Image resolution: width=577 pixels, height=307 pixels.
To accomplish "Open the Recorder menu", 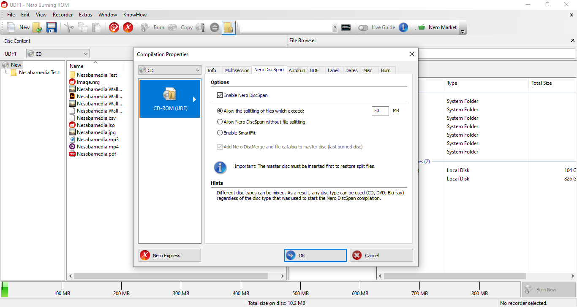I will 63,15.
